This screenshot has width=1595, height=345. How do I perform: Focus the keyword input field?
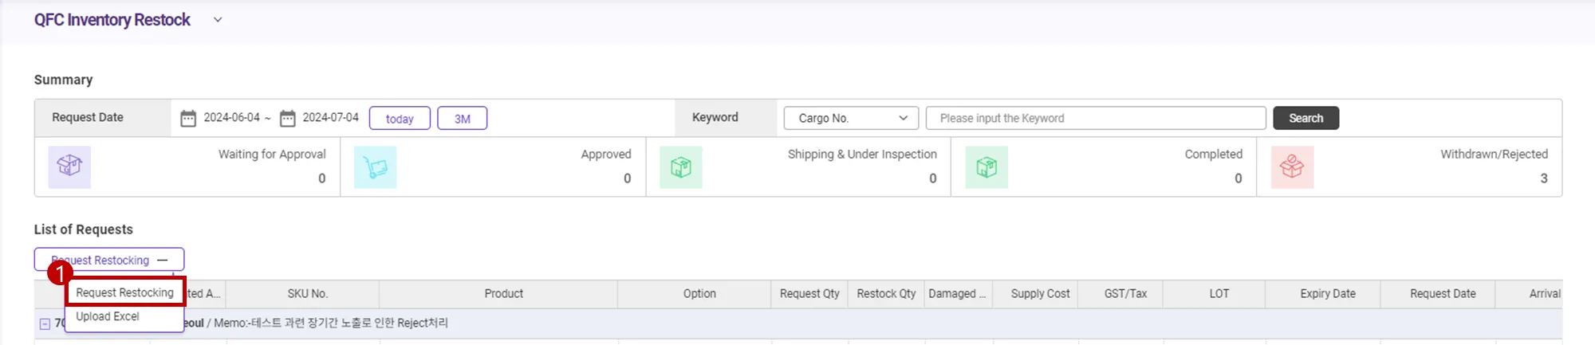(x=1095, y=118)
